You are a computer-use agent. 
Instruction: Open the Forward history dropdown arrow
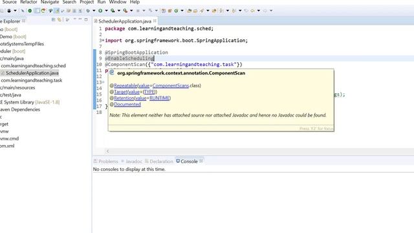[271, 10]
